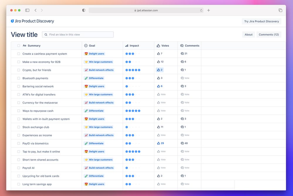Click the Comments column header
Image resolution: width=293 pixels, height=196 pixels.
[190, 45]
